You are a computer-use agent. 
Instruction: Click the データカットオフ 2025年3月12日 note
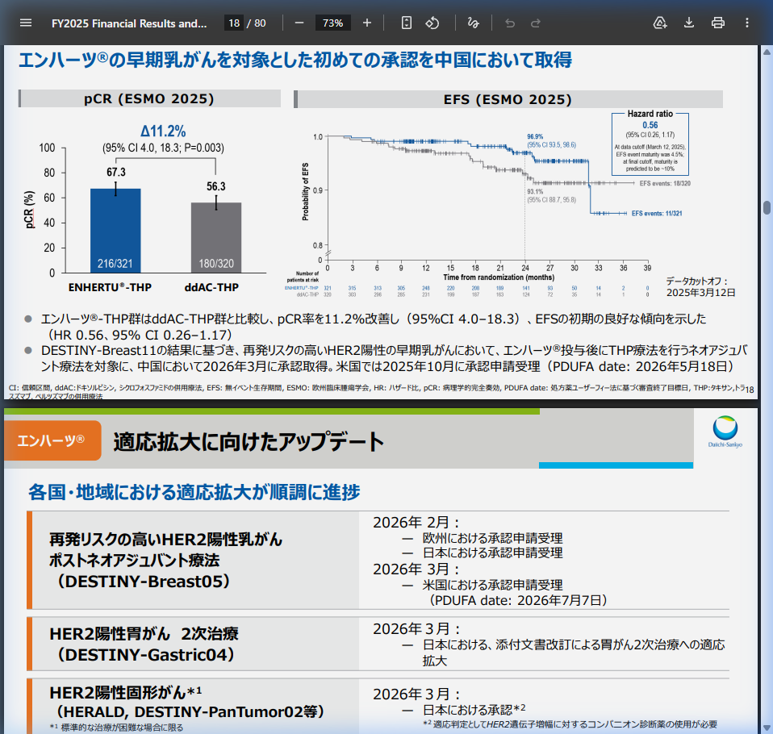[700, 287]
